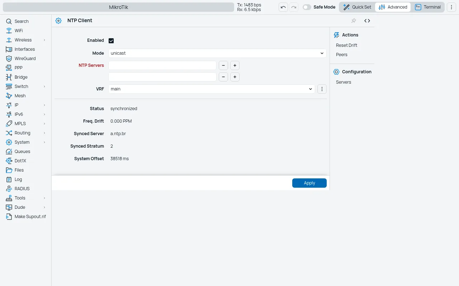Expand the Tools sidebar submenu
The image size is (459, 286).
(x=44, y=198)
